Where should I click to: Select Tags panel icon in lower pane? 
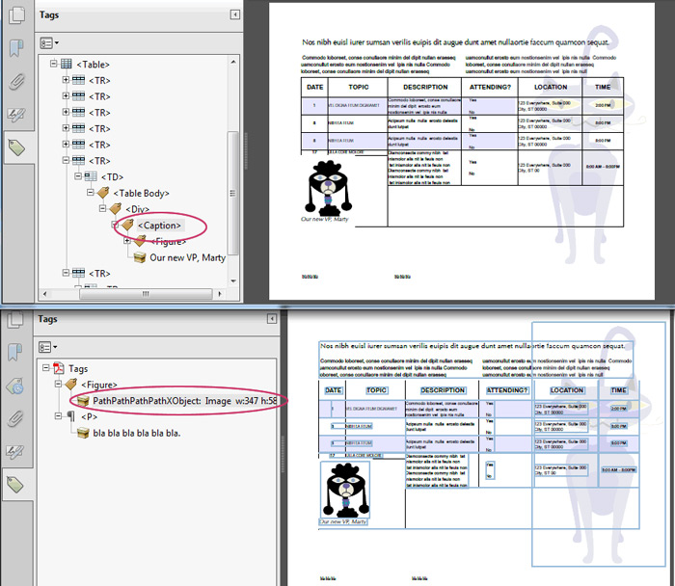coord(15,485)
